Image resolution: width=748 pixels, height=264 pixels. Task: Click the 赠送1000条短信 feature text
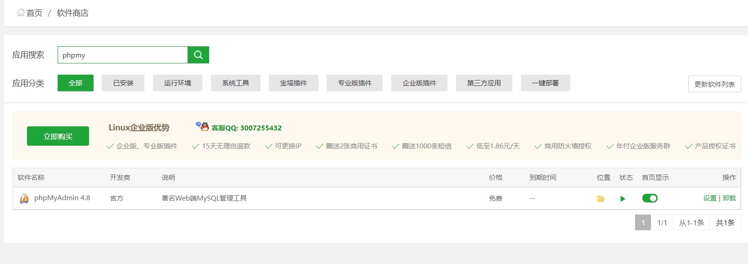(426, 146)
